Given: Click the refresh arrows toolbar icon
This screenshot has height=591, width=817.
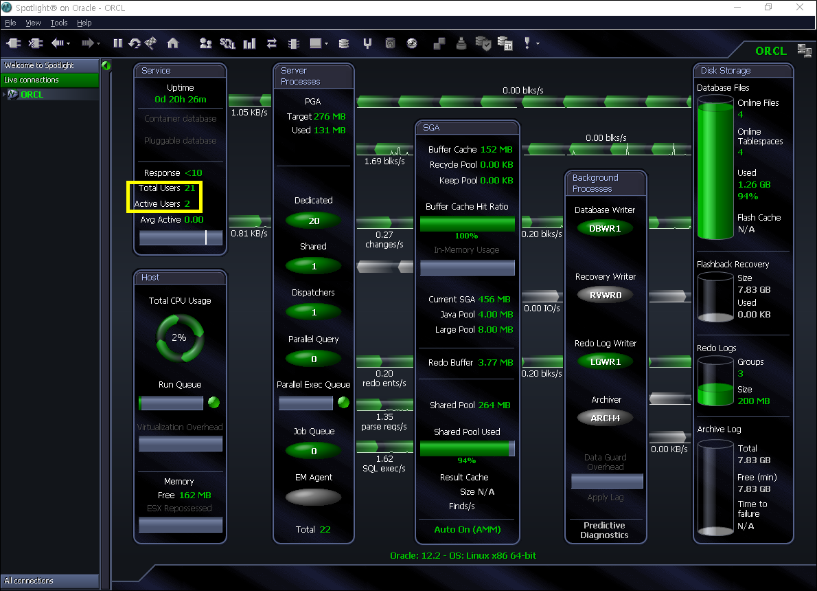Looking at the screenshot, I should tap(135, 43).
